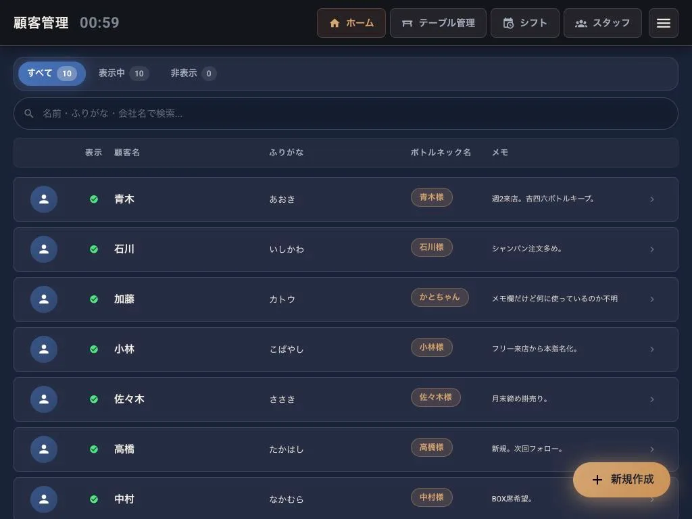Image resolution: width=692 pixels, height=519 pixels.
Task: Click the avatar icon for 石川
Action: 44,249
